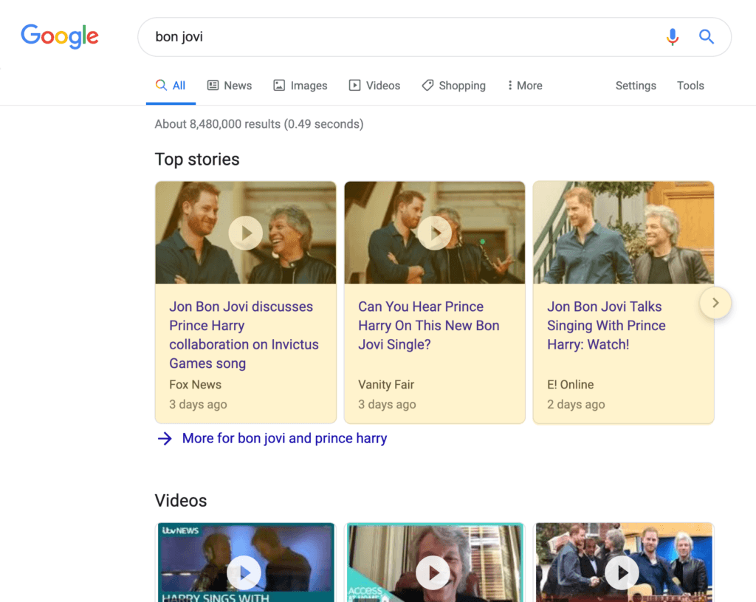Open the E! Online story thumbnail image
Screen dimensions: 756x602
[623, 233]
